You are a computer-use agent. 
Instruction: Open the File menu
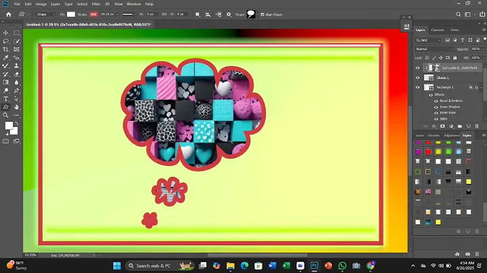[17, 4]
